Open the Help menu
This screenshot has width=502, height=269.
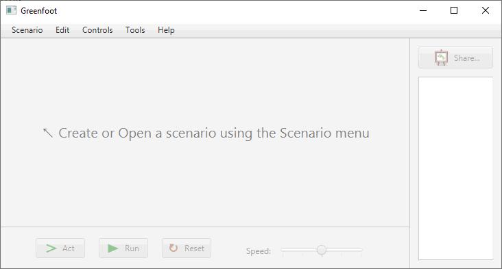click(166, 30)
